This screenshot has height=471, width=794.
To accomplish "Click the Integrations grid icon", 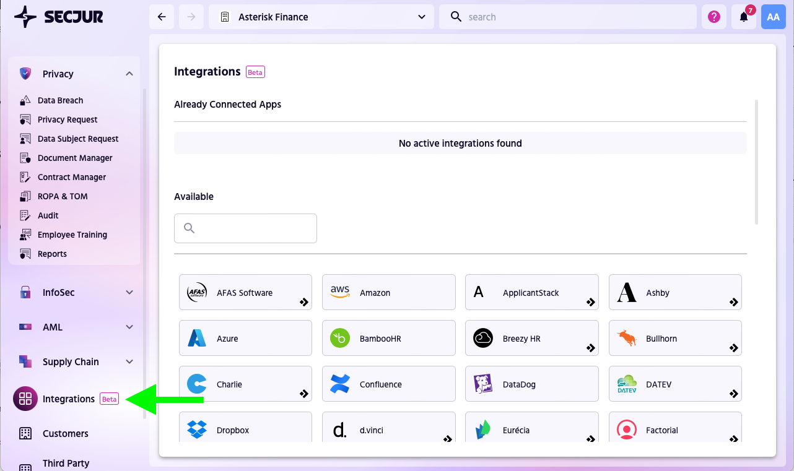I will 25,399.
